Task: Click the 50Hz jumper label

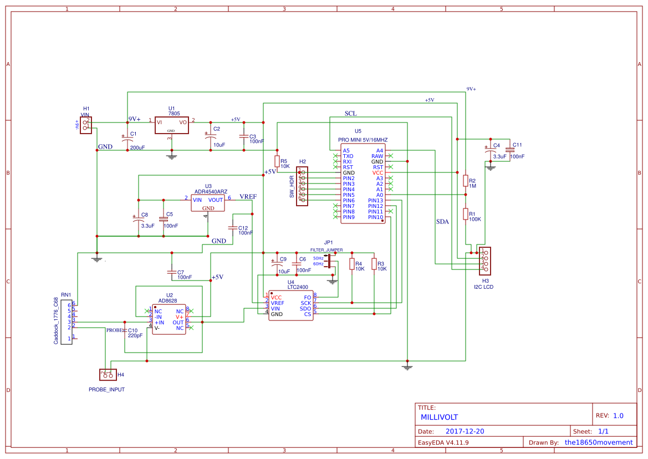Action: pos(318,258)
